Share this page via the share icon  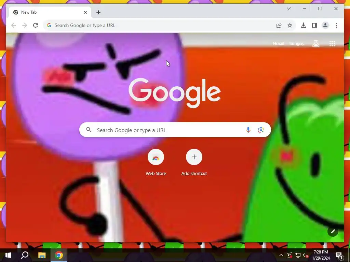click(x=279, y=25)
